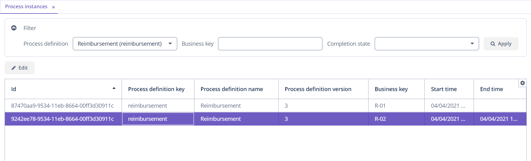Screen dimensions: 531x161
Task: Open Process definition dropdown arrow
Action: click(170, 44)
